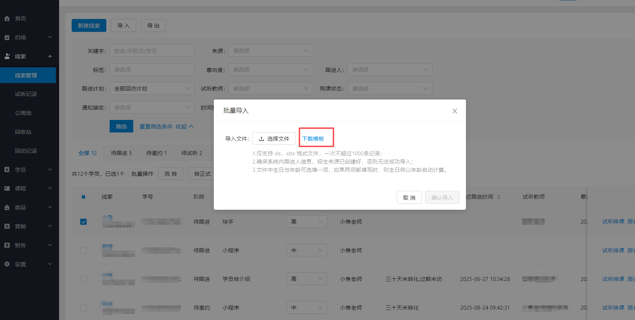Click the 重置筛选条件 link
The height and width of the screenshot is (320, 635).
click(x=156, y=126)
